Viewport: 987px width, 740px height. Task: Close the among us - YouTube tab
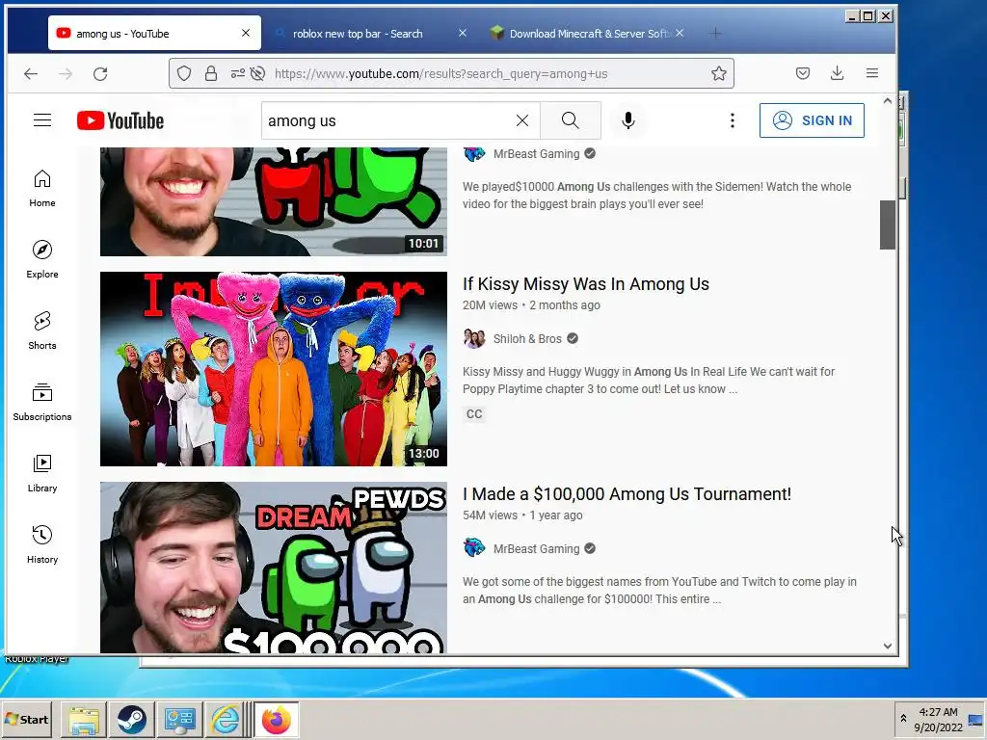click(x=246, y=33)
